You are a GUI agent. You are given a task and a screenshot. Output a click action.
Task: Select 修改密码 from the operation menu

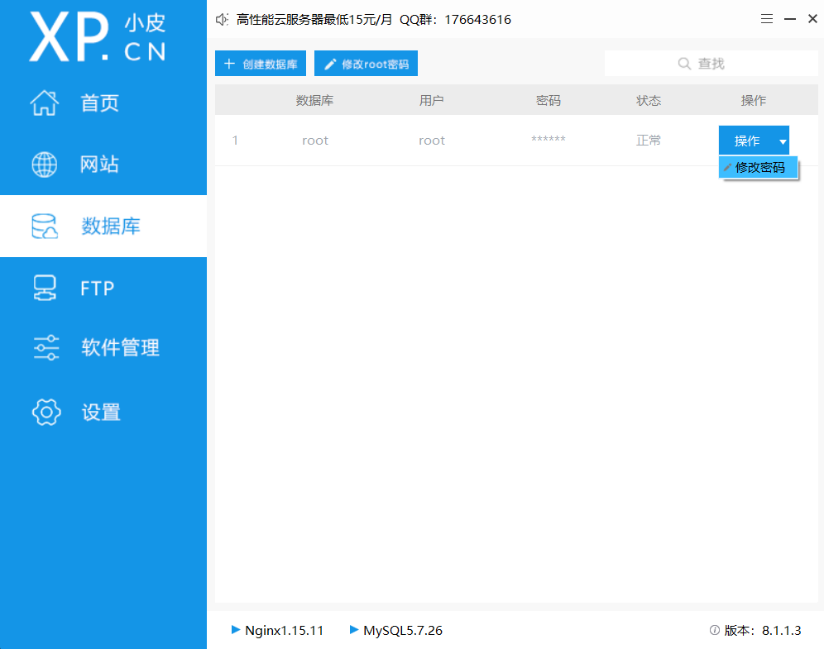[x=759, y=167]
